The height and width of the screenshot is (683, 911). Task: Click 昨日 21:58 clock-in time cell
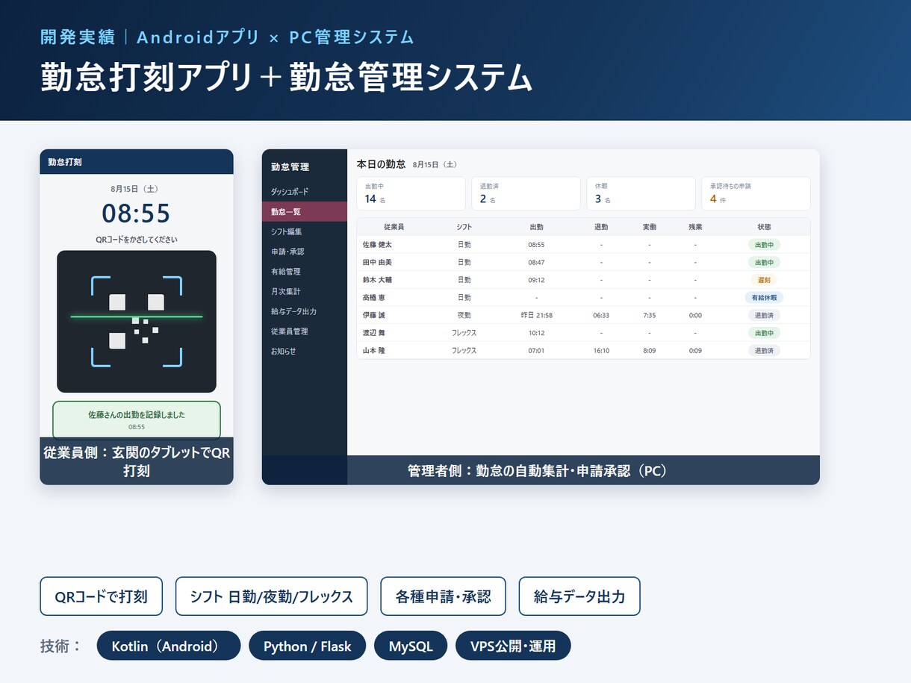(536, 315)
